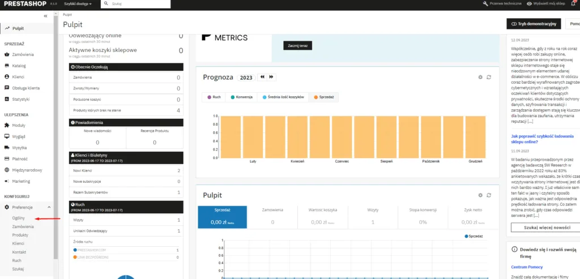Click the Zacznij teraz button
Viewport: 580px width, 279px height.
[297, 46]
